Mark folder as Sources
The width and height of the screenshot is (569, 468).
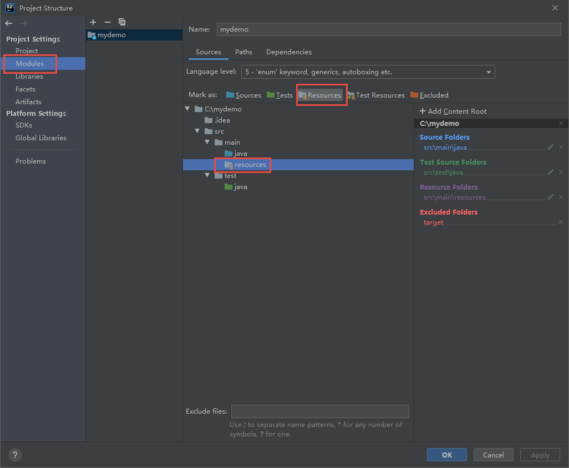pos(243,95)
